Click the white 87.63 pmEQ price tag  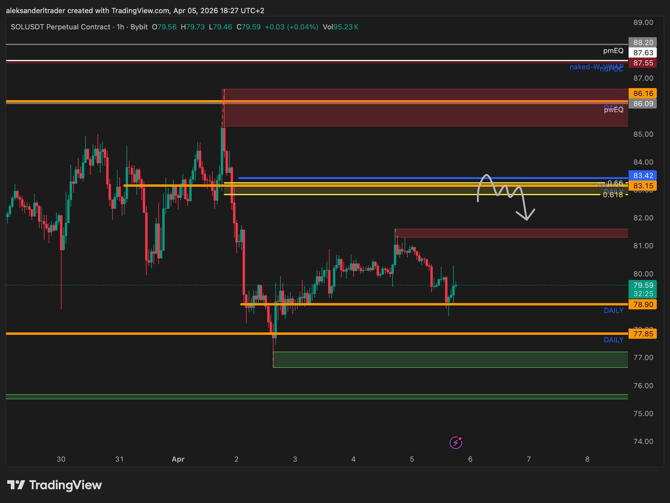(x=643, y=53)
